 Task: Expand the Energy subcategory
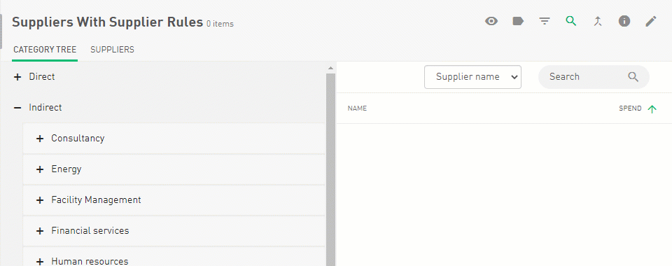pyautogui.click(x=40, y=169)
